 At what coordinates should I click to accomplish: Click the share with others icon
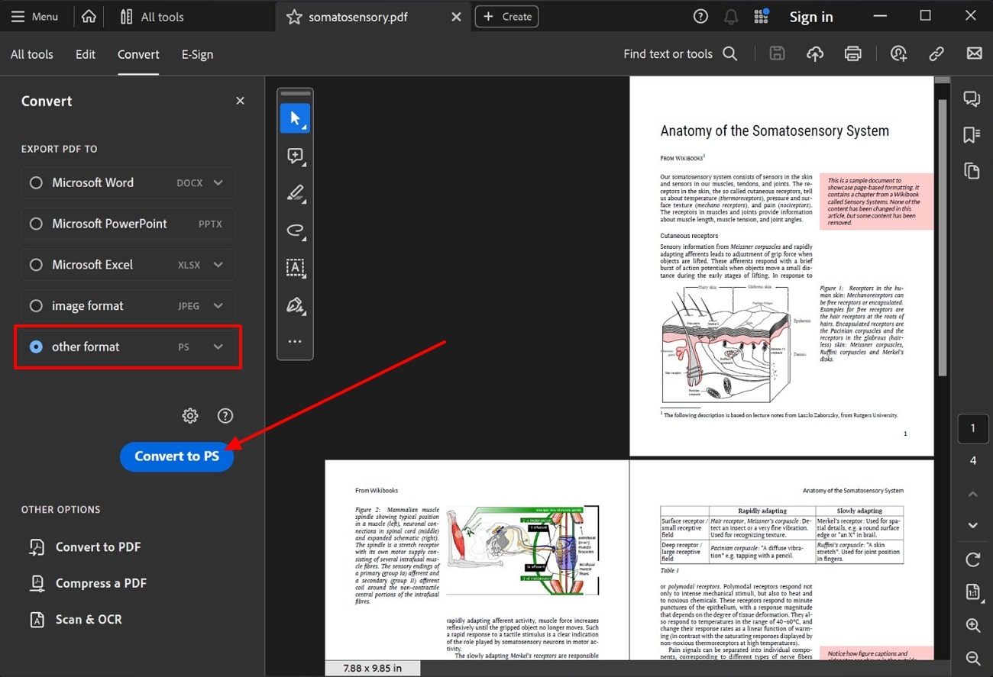(x=898, y=53)
